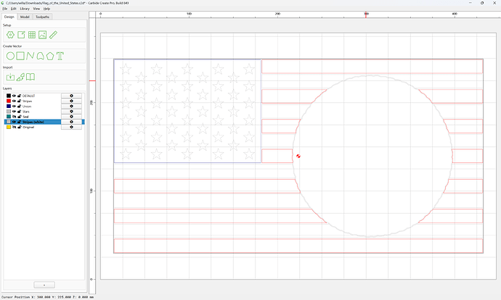Open Job Setup gear icon
The height and width of the screenshot is (300, 501).
coord(11,35)
